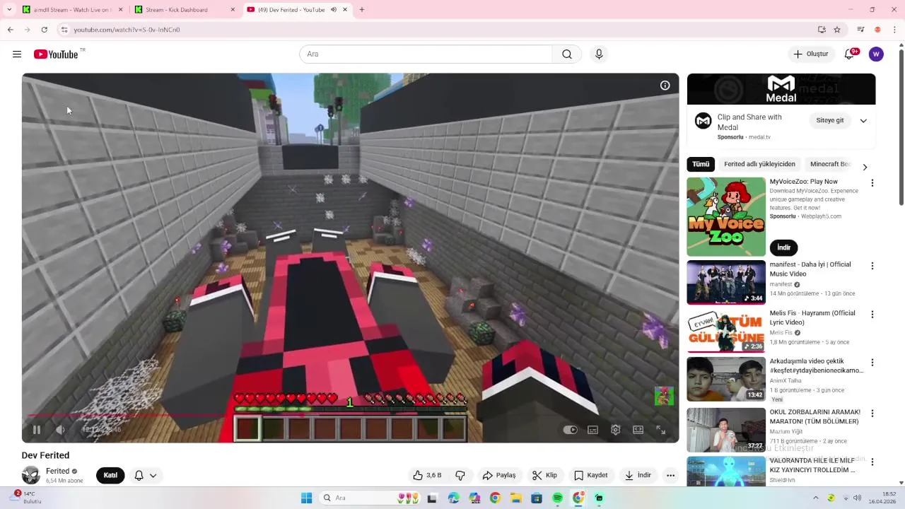Open a new browser tab

362,10
